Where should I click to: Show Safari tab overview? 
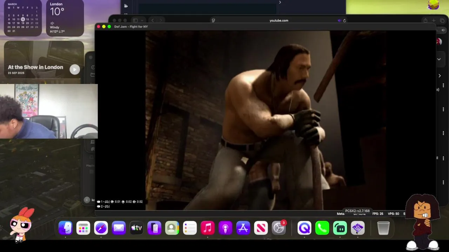442,21
